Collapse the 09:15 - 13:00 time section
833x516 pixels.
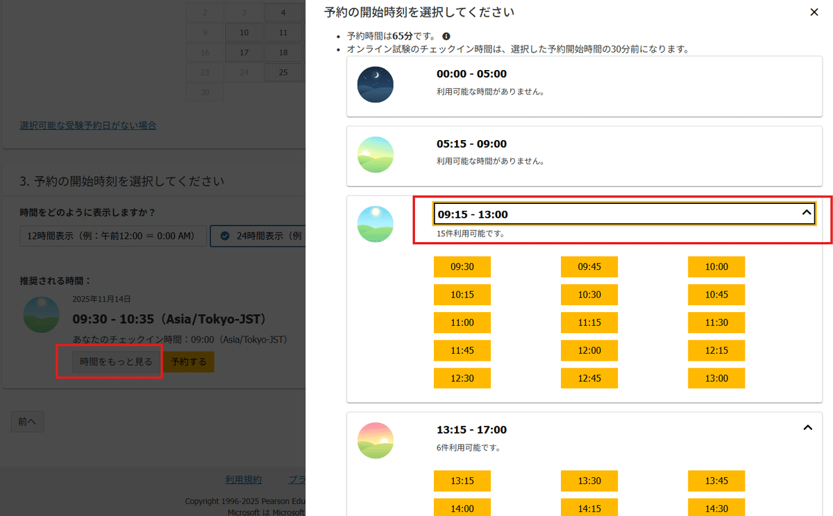tap(807, 214)
